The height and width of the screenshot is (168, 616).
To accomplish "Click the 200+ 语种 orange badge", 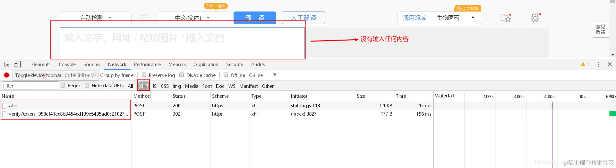I will pos(216,6).
